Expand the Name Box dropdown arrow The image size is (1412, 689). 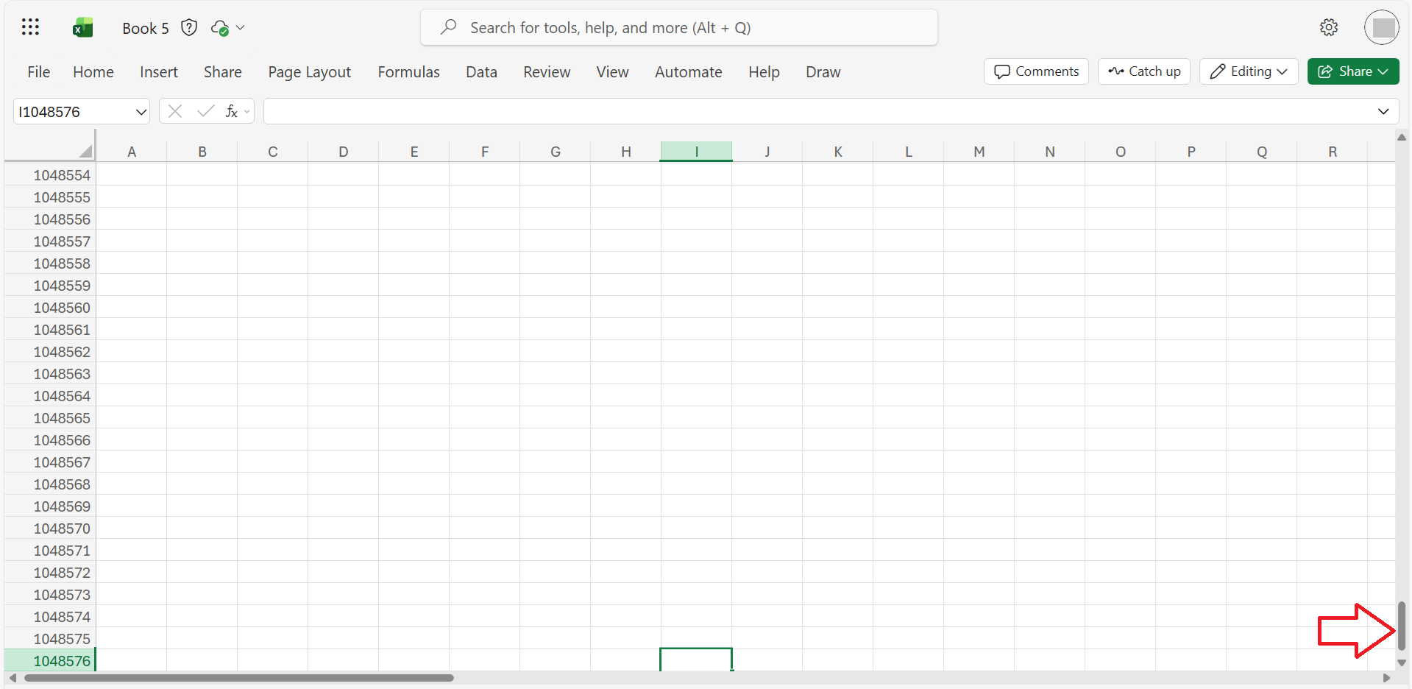coord(141,112)
